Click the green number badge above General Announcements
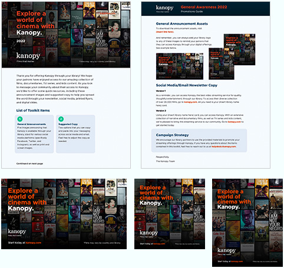Screen dimensions: 284x268 (x=20, y=119)
